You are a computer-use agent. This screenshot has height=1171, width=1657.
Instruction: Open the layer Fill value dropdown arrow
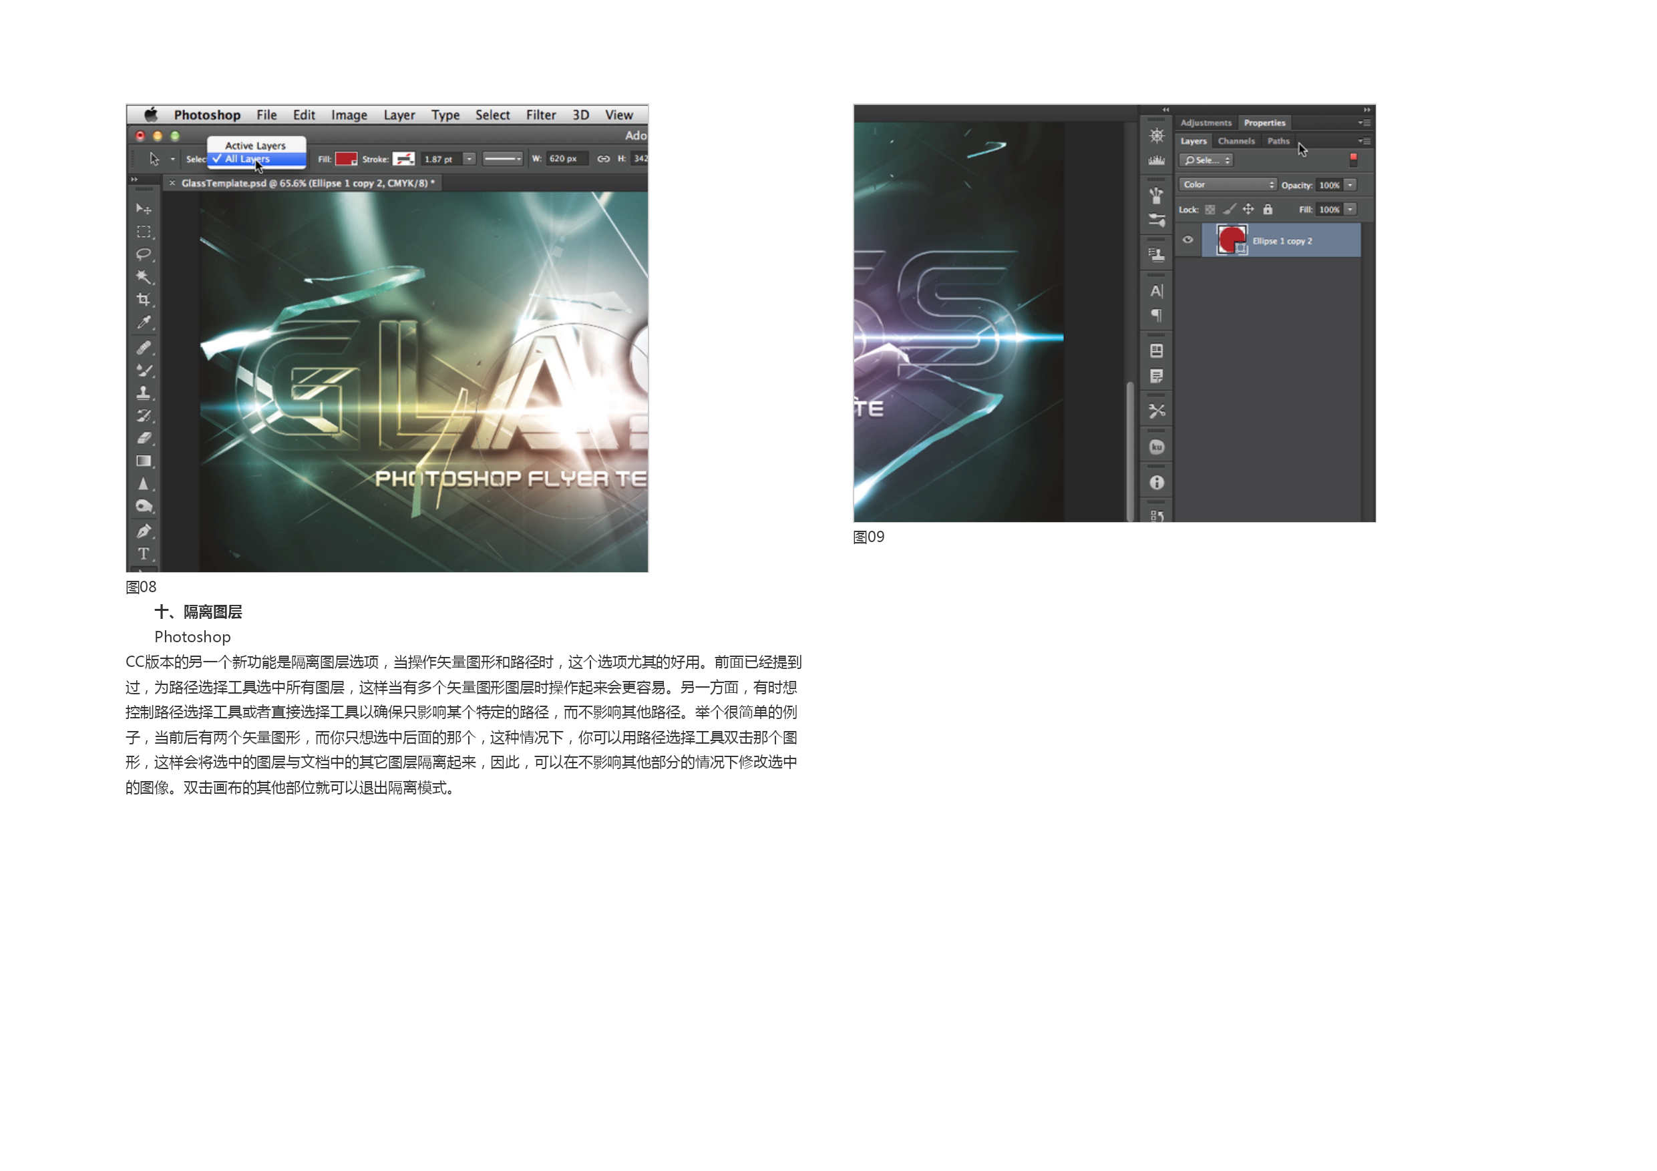(x=1350, y=210)
